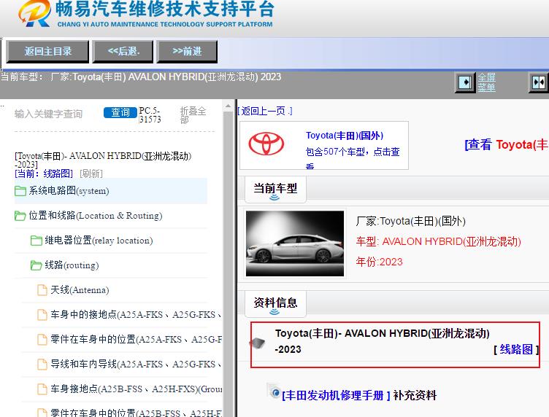Click the keyword search input field
The height and width of the screenshot is (417, 549).
56,114
